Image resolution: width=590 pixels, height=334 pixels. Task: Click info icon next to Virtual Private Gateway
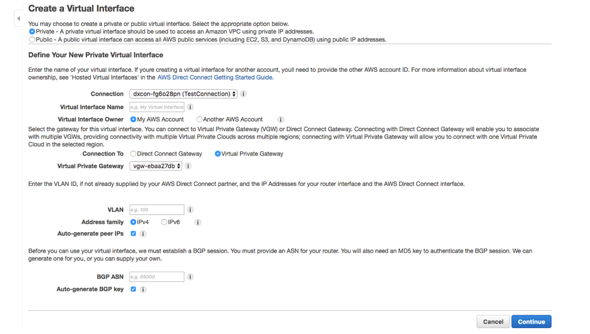pyautogui.click(x=188, y=166)
